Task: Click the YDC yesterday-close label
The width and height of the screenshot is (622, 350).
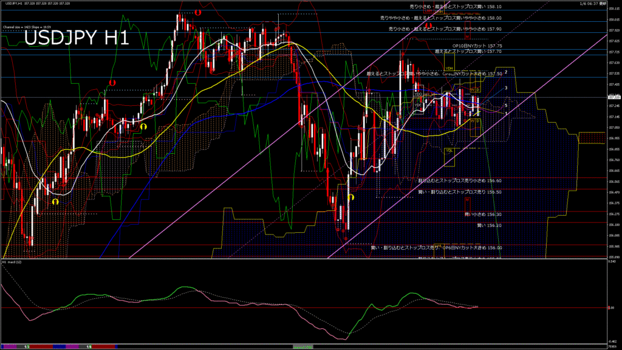Action: tap(418, 105)
